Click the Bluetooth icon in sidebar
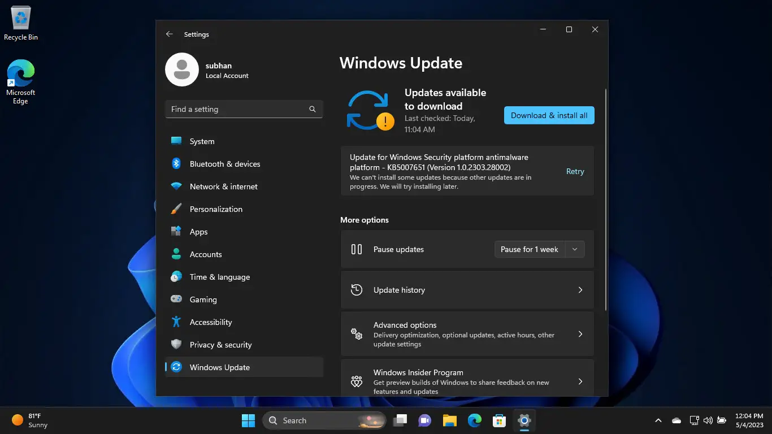The image size is (772, 434). (x=176, y=163)
